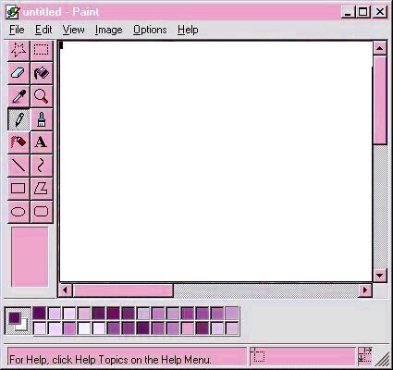Screen dimensions: 393x370
Task: Select the Airbrush spray can
Action: pyautogui.click(x=18, y=142)
